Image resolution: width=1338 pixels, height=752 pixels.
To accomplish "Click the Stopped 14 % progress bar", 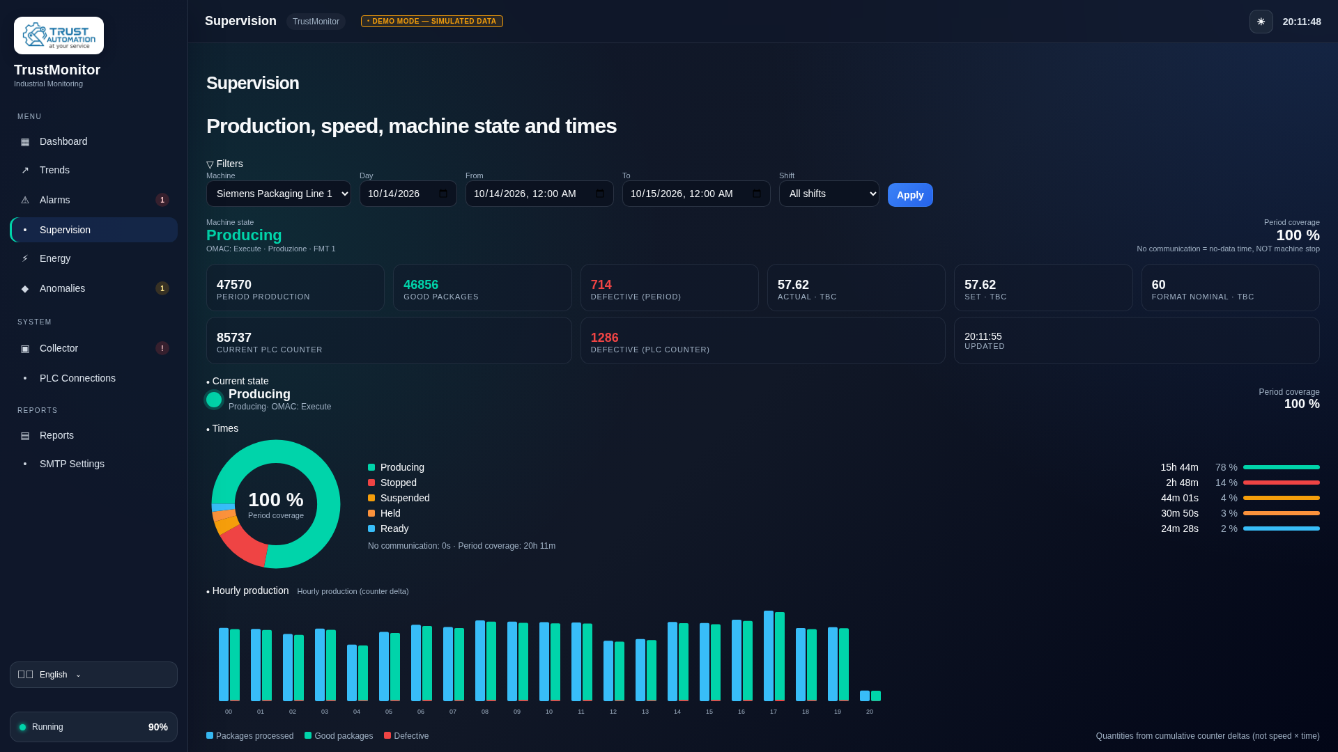I will point(1282,483).
